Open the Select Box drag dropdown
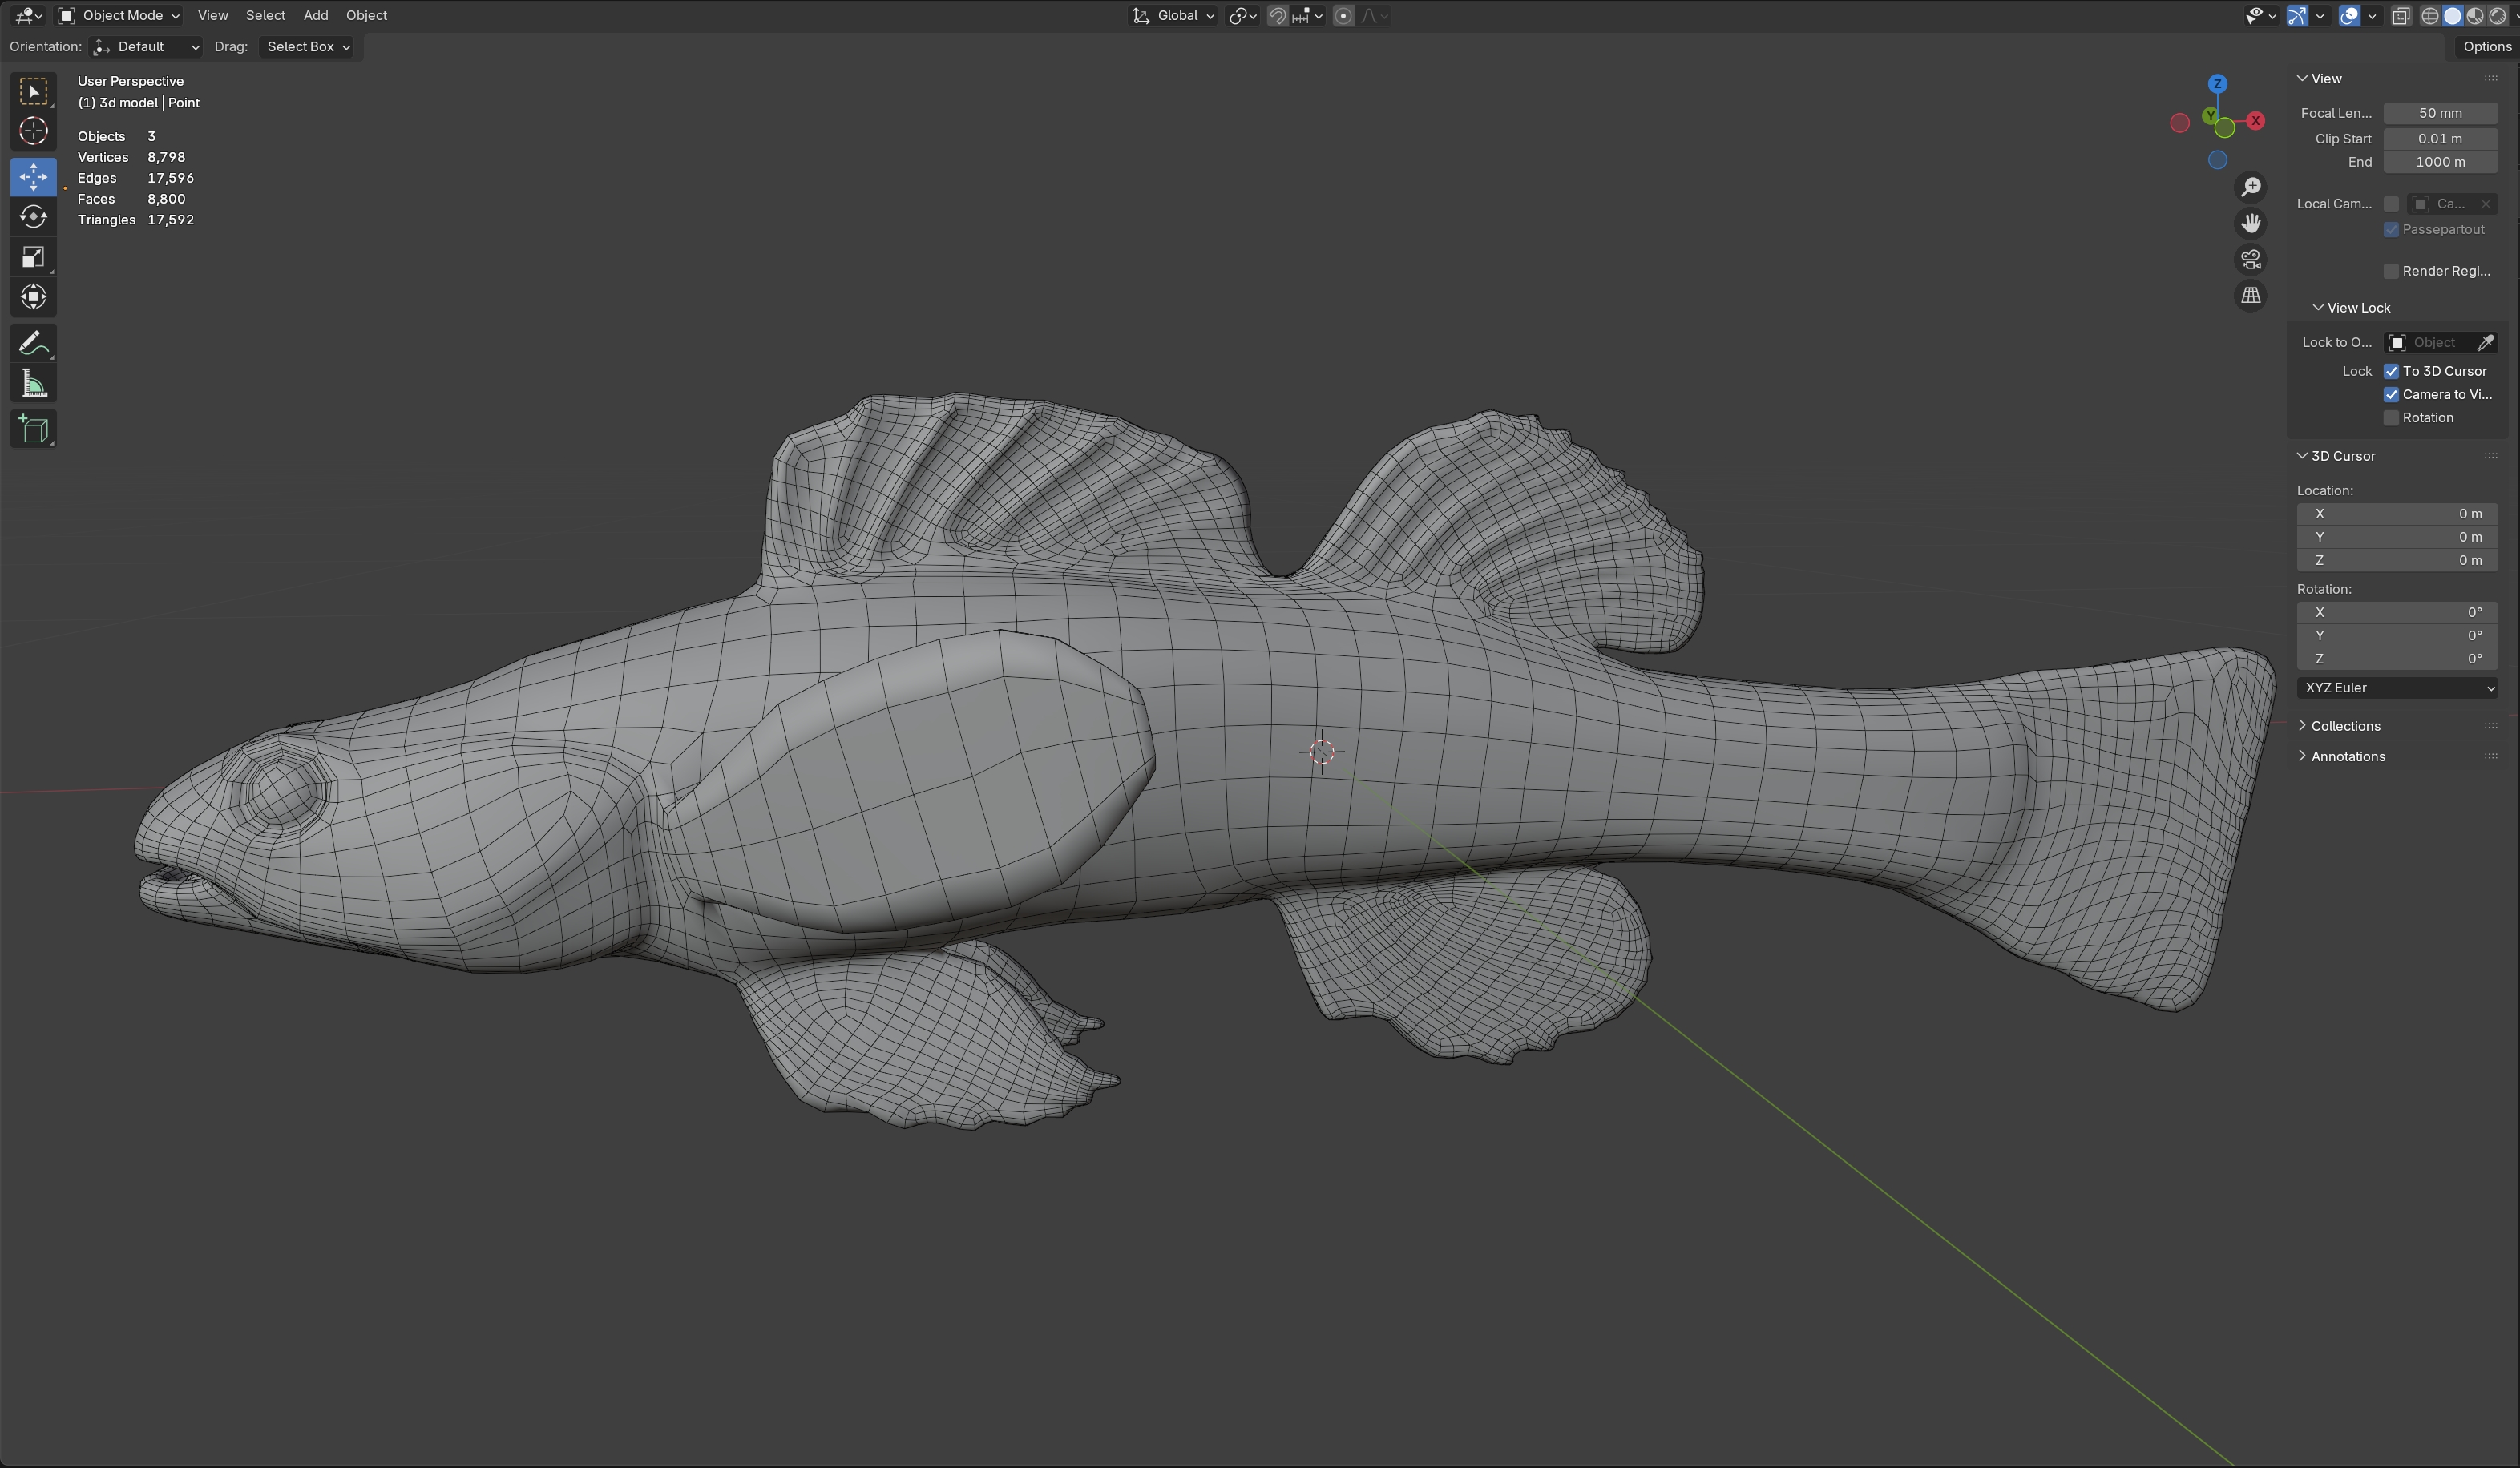Screen dimensions: 2520x1468 pos(308,47)
